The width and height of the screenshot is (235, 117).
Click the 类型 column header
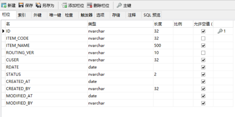120,24
